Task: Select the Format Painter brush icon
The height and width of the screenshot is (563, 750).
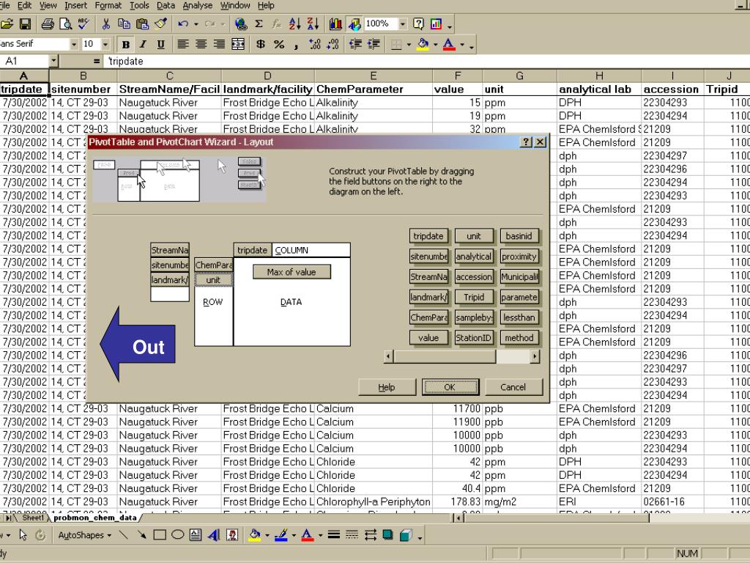Action: click(x=160, y=24)
